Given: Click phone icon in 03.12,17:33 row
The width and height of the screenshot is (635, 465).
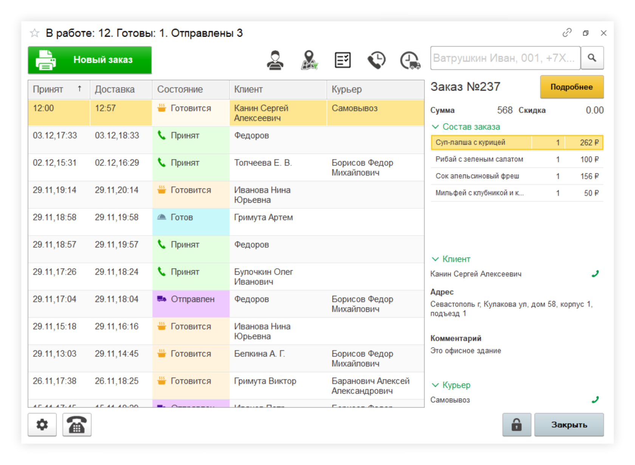Looking at the screenshot, I should tap(162, 135).
